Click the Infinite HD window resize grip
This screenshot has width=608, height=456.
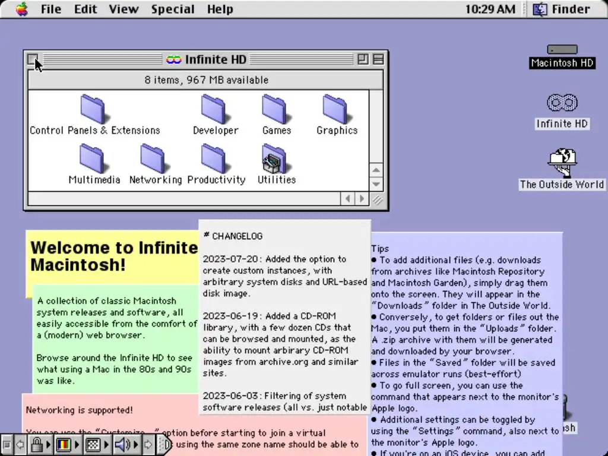click(377, 199)
